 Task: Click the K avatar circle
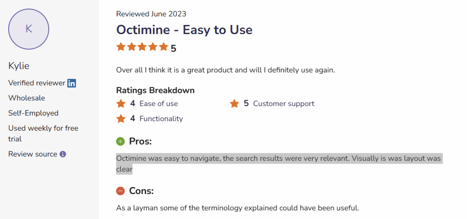click(x=29, y=29)
